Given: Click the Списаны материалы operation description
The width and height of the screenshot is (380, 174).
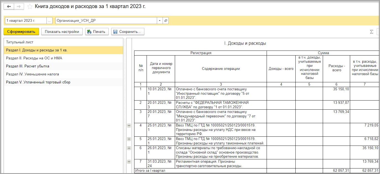Looking at the screenshot, I should pyautogui.click(x=221, y=152).
